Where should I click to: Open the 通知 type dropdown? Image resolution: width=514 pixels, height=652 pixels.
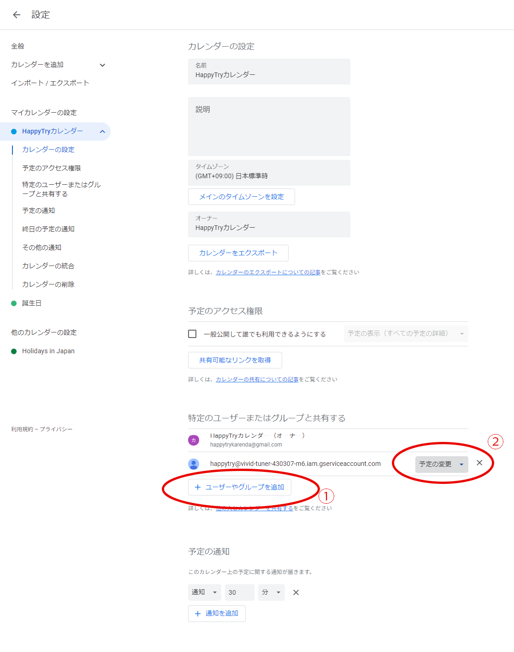pyautogui.click(x=204, y=592)
